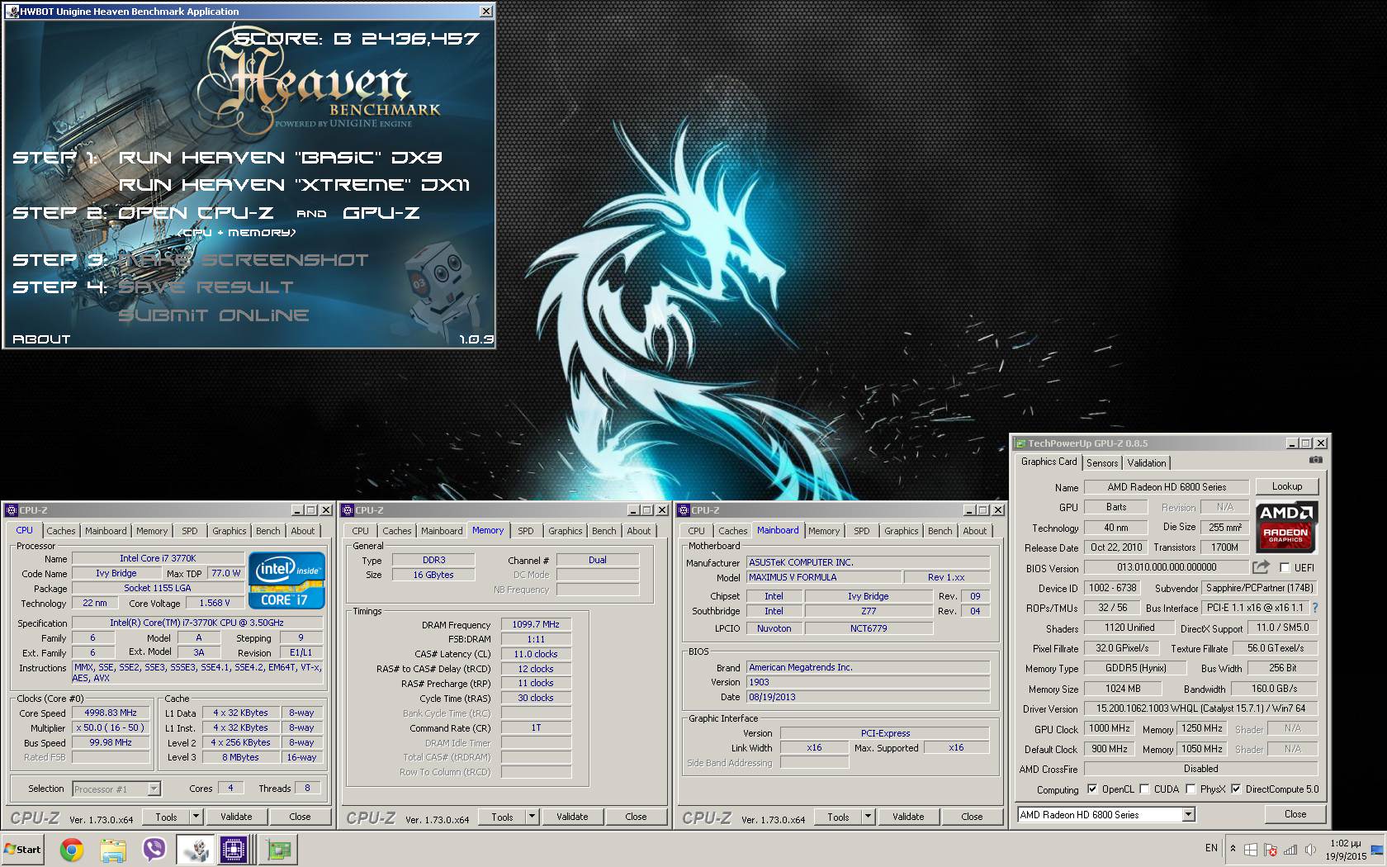Click the Tools button in the CPU-Z Mainboard window

838,817
